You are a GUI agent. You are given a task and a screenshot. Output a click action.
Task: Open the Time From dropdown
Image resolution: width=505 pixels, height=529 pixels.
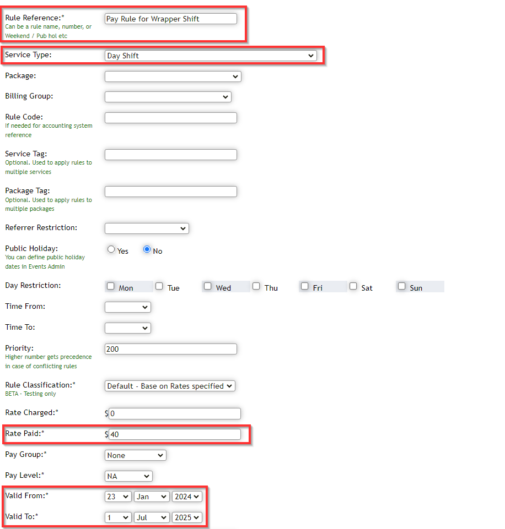click(127, 307)
